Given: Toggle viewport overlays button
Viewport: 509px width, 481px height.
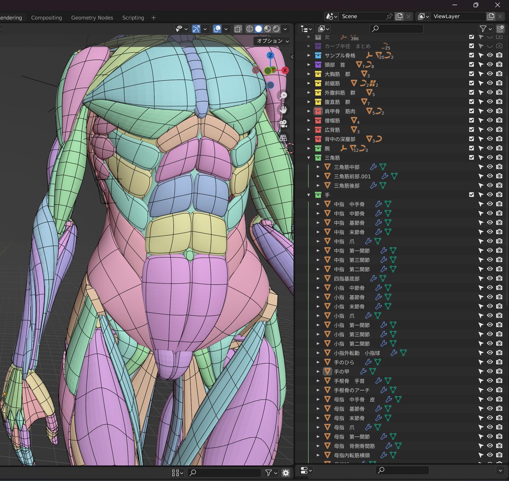Looking at the screenshot, I should [217, 29].
